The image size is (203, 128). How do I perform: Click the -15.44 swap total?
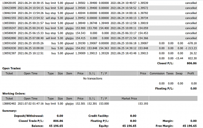coord(179,58)
